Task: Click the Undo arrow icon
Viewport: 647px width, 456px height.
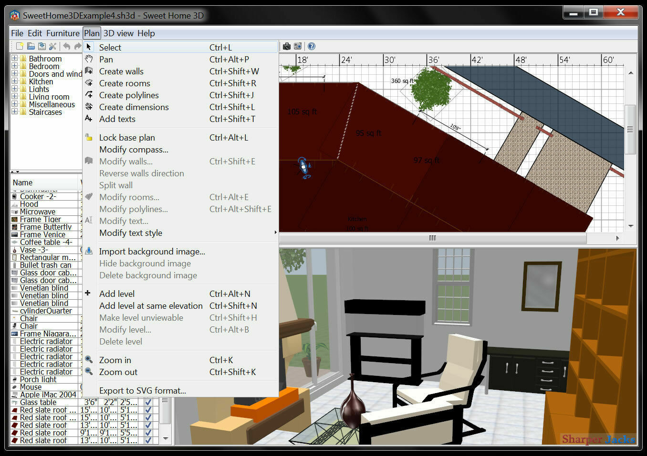Action: click(67, 46)
